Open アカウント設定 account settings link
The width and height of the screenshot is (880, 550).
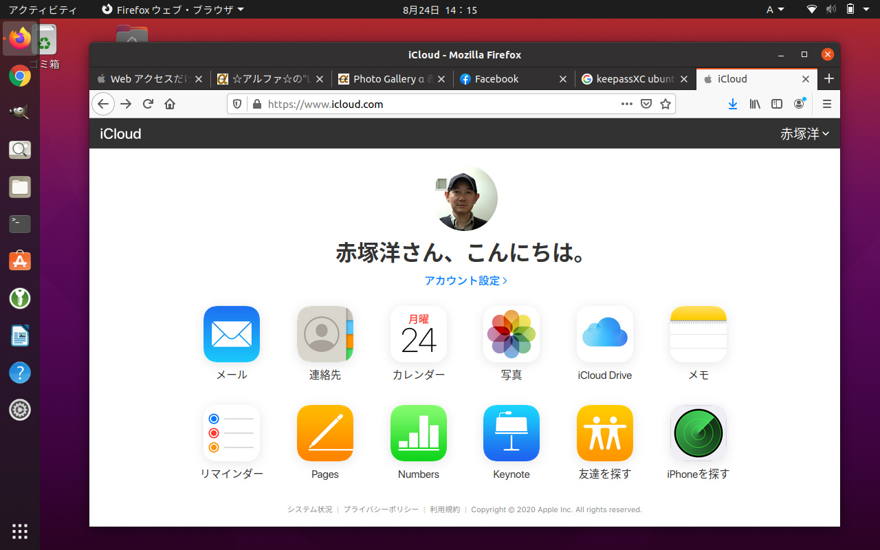pos(465,280)
